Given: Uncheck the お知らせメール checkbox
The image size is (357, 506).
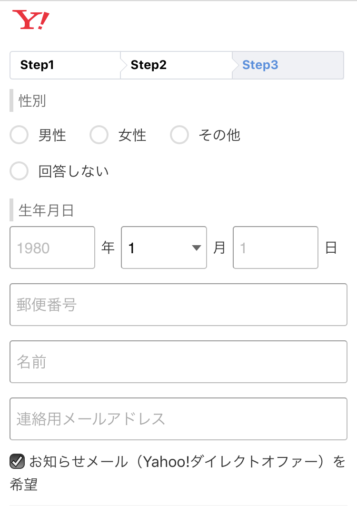Looking at the screenshot, I should pyautogui.click(x=17, y=461).
